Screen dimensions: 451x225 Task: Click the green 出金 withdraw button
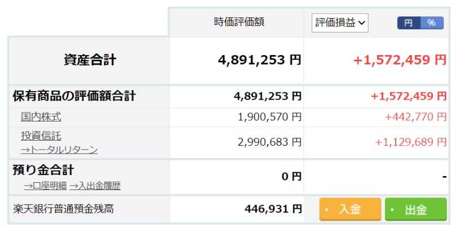tap(415, 210)
